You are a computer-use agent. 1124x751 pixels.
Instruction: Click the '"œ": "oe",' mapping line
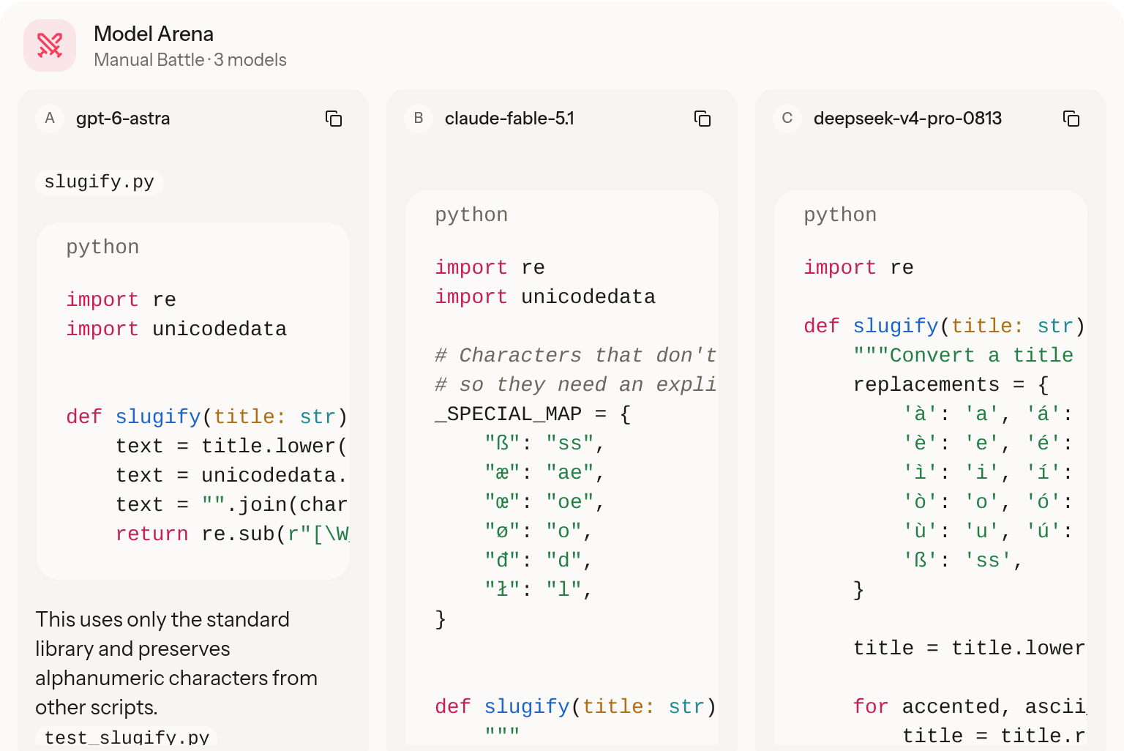pyautogui.click(x=544, y=502)
